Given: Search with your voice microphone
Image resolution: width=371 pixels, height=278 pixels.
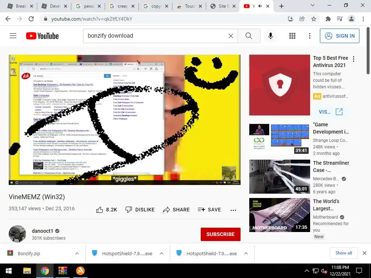Looking at the screenshot, I should click(x=270, y=36).
